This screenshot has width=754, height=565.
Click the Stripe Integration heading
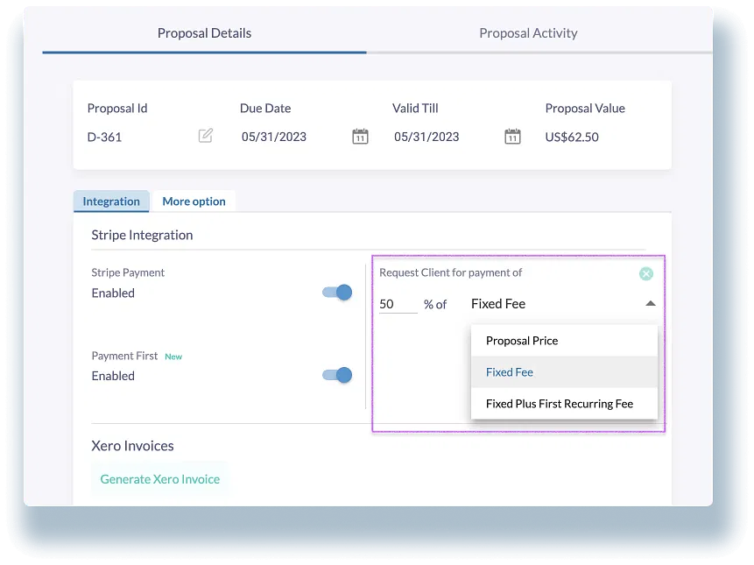pos(142,235)
